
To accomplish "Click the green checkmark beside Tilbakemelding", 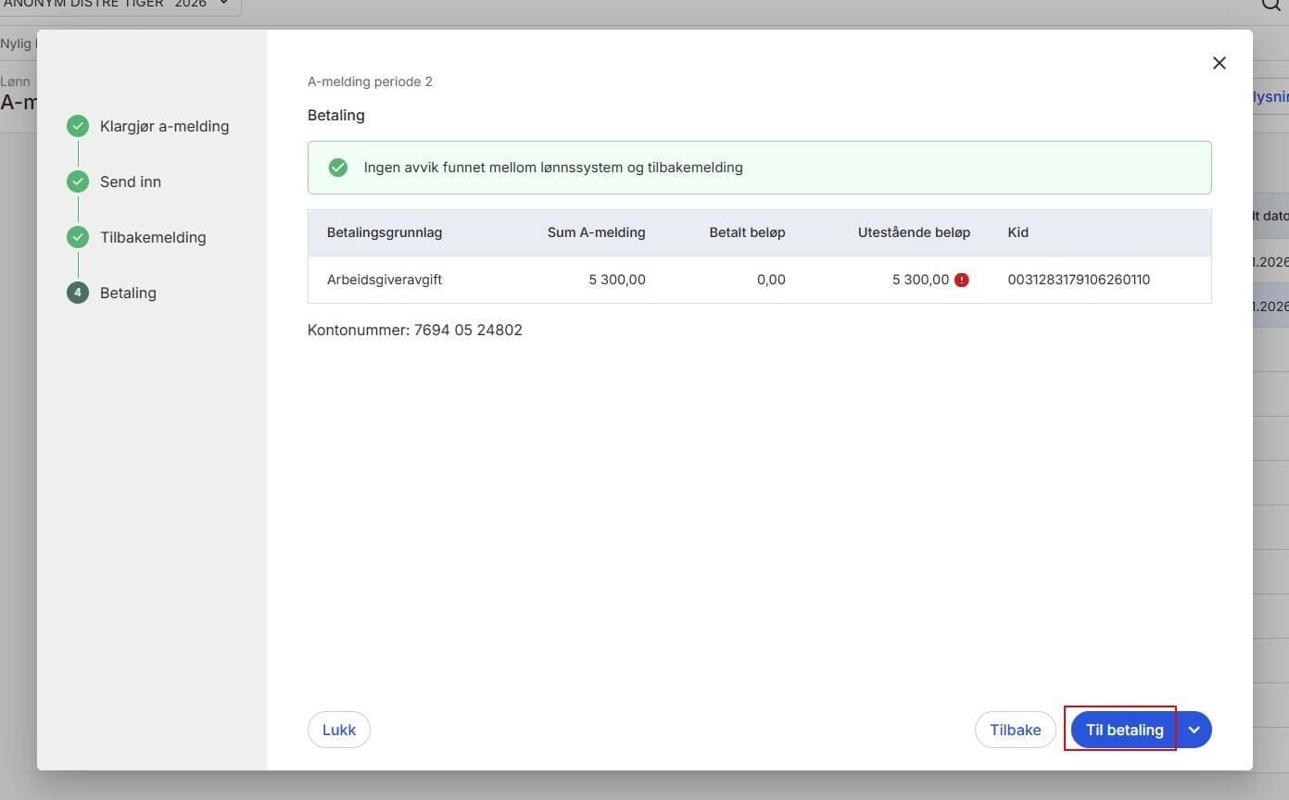I will [78, 238].
